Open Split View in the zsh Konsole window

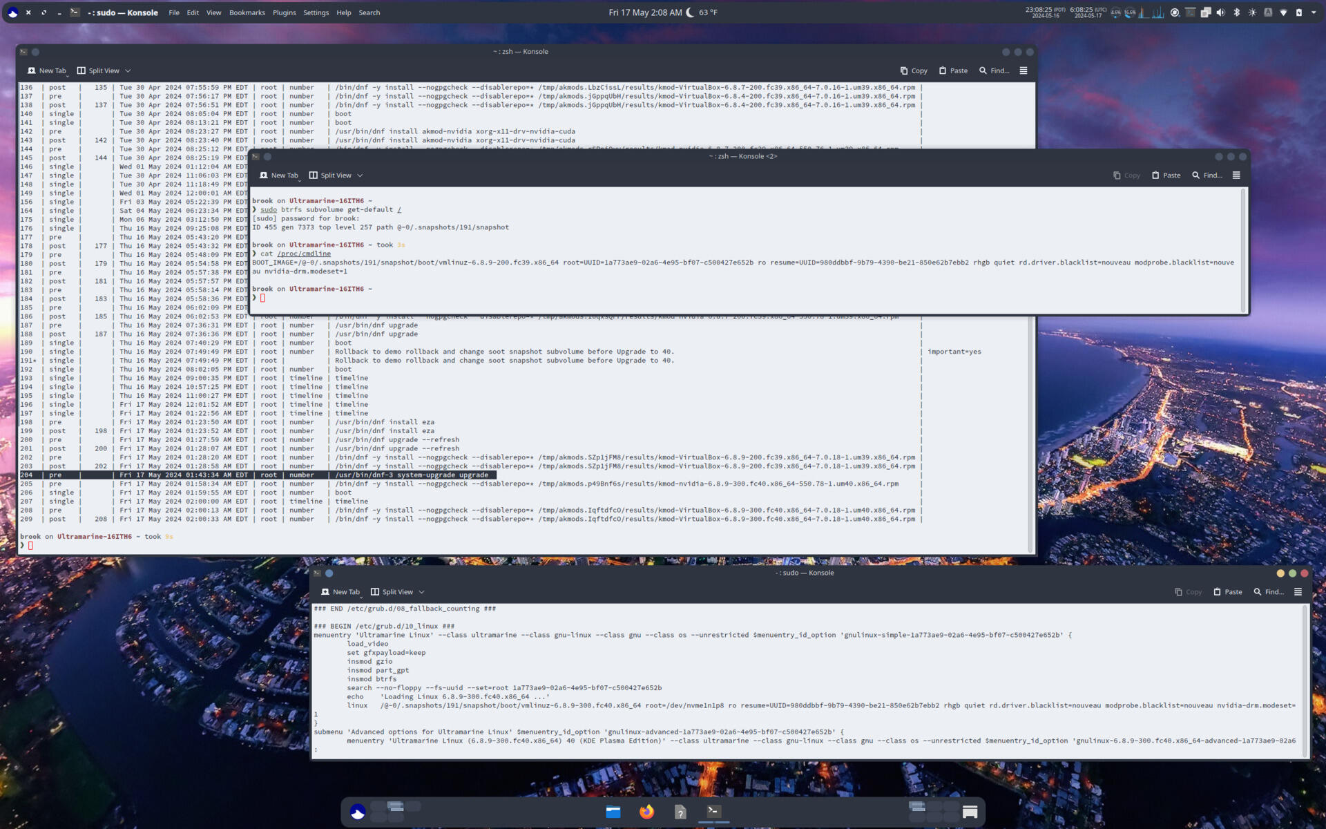tap(98, 70)
